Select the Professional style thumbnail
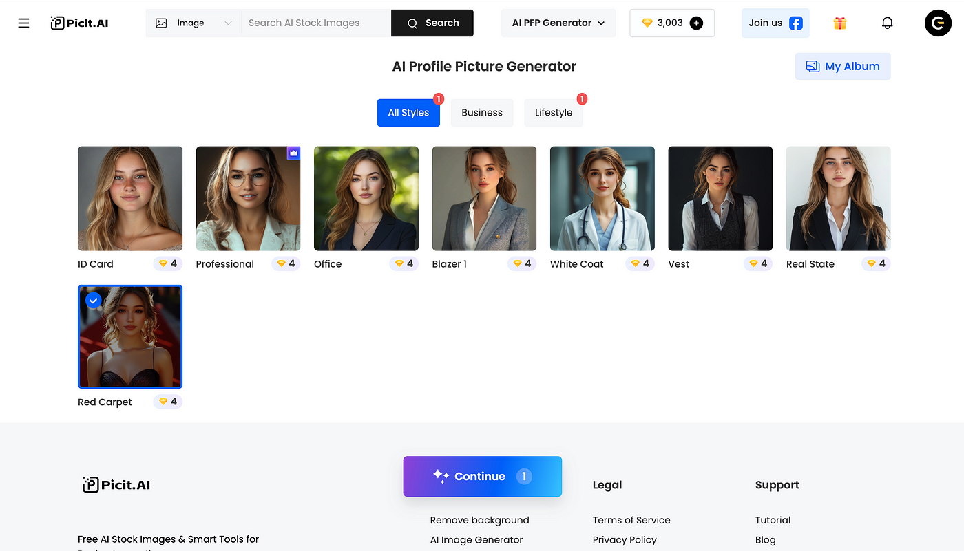Image resolution: width=964 pixels, height=551 pixels. click(248, 198)
